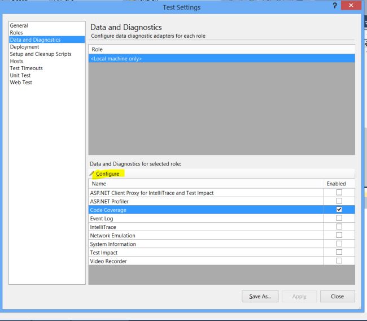
Task: Enable the ASP.NET Profiler checkbox
Action: [339, 201]
